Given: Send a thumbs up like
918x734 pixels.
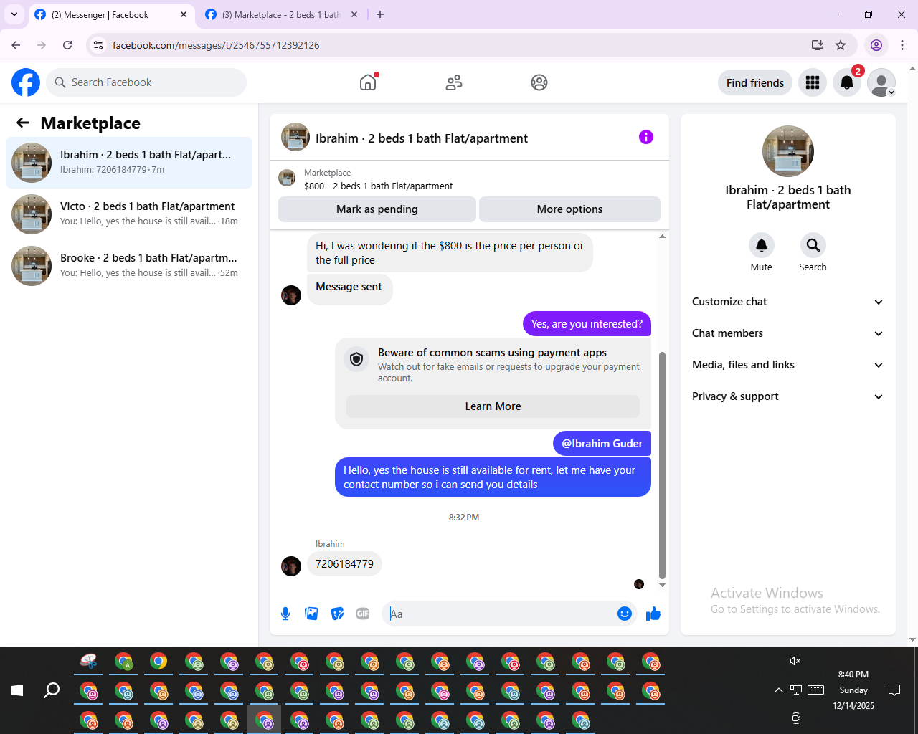Looking at the screenshot, I should 653,614.
